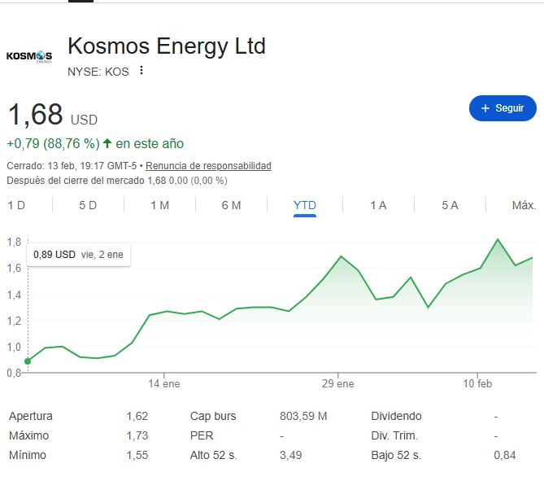Click the green data point on chart start
This screenshot has height=481, width=544.
[28, 361]
